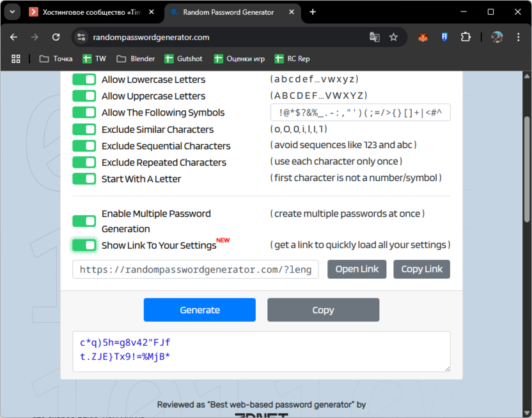
Task: Disable Multiple Password Generation toggle
Action: point(84,221)
